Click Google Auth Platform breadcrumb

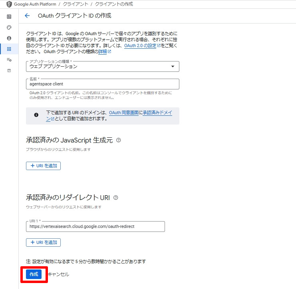coord(35,4)
